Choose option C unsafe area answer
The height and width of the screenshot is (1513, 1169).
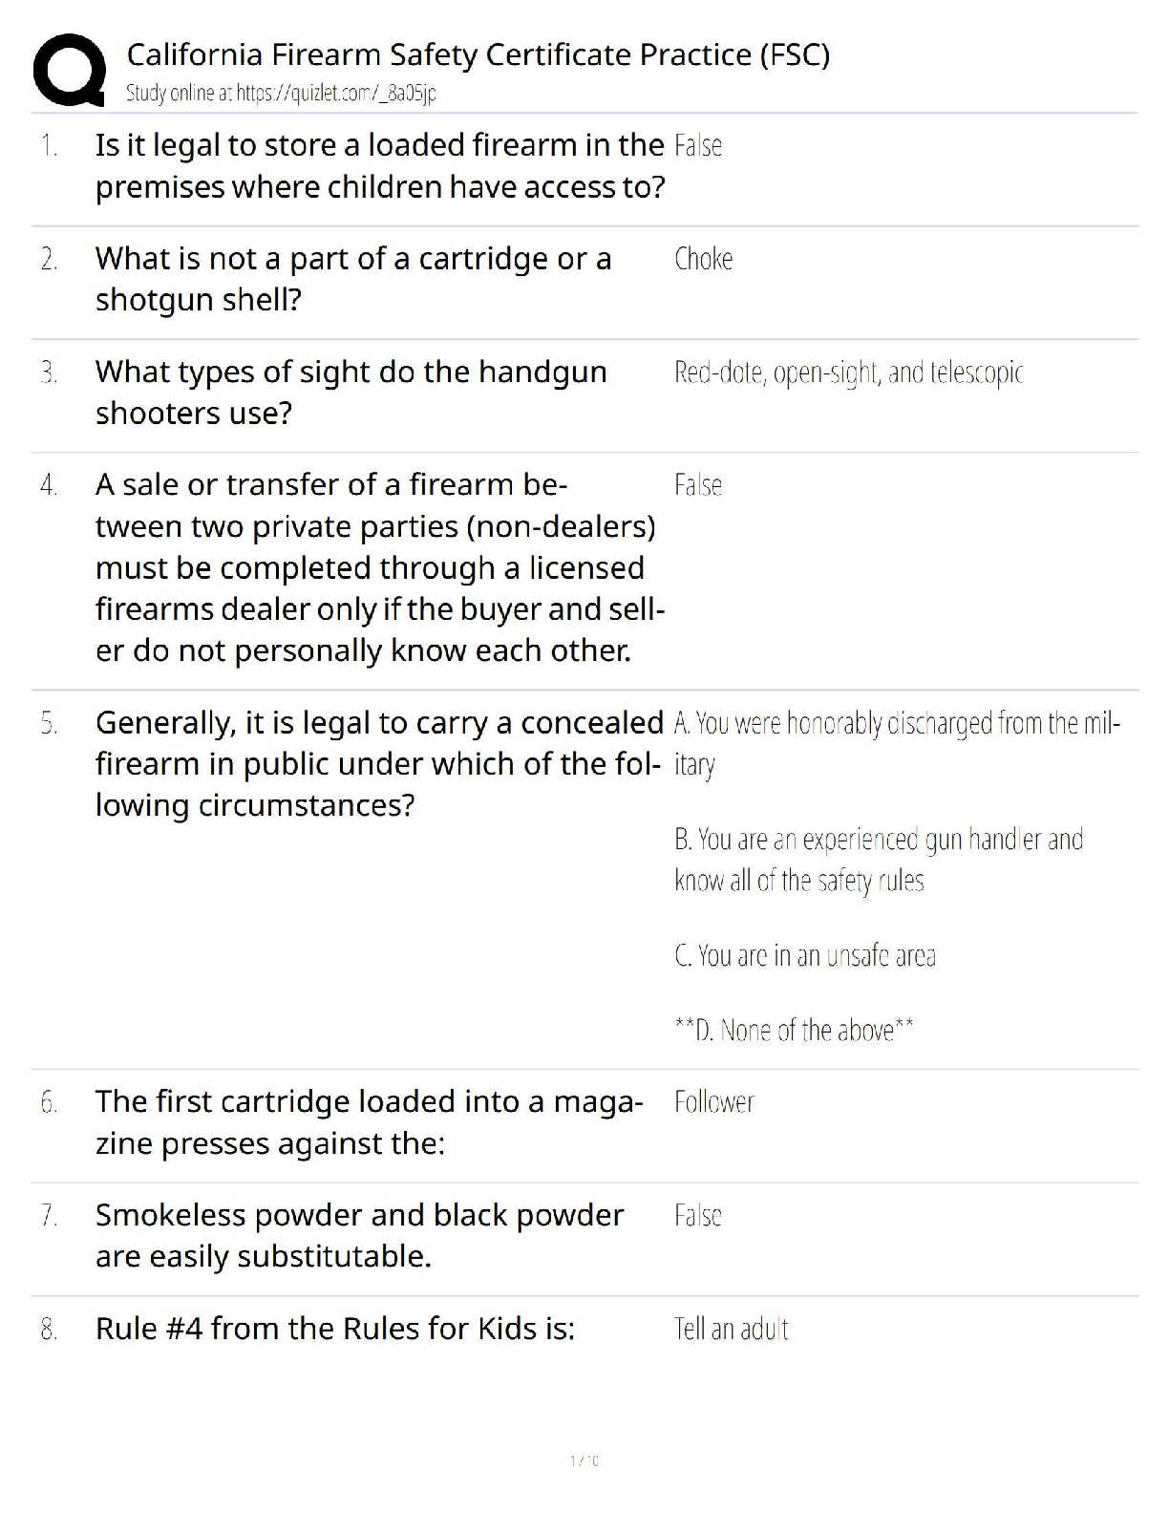804,956
